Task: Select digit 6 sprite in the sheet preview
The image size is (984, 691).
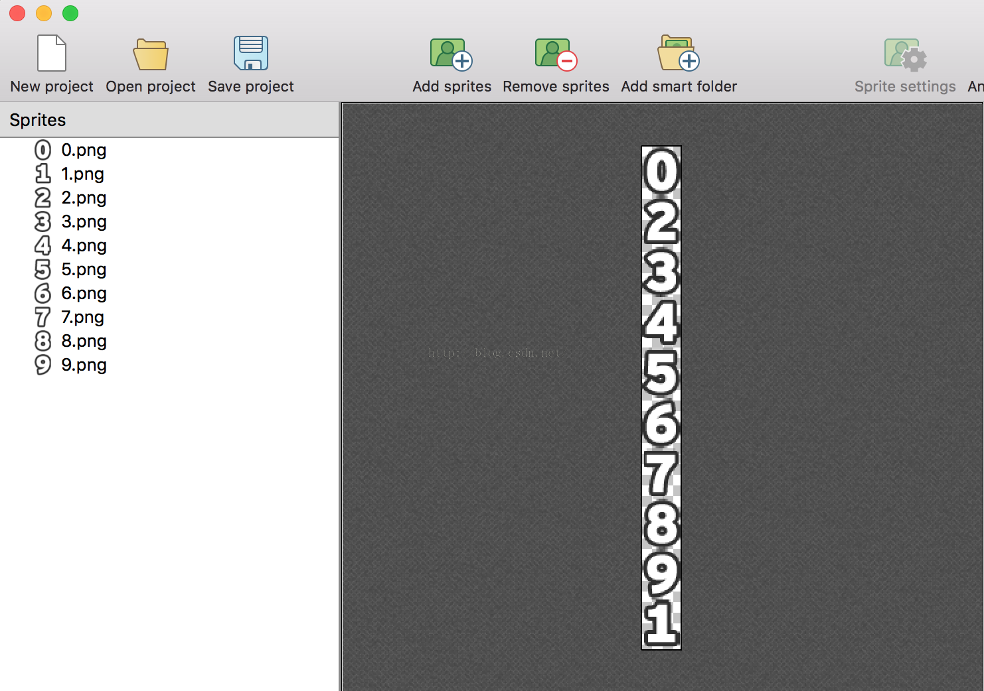Action: pyautogui.click(x=661, y=424)
